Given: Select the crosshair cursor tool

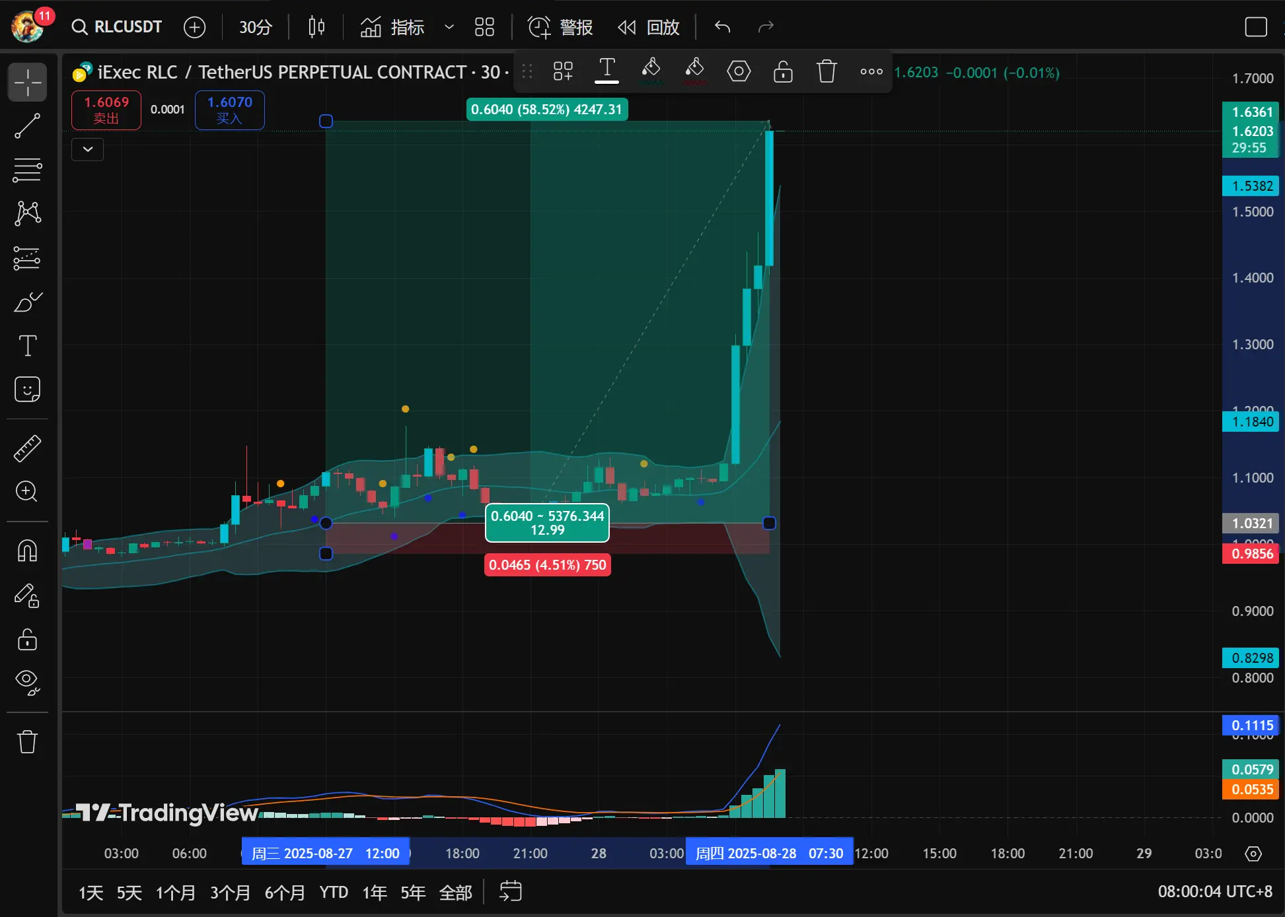Looking at the screenshot, I should tap(28, 82).
